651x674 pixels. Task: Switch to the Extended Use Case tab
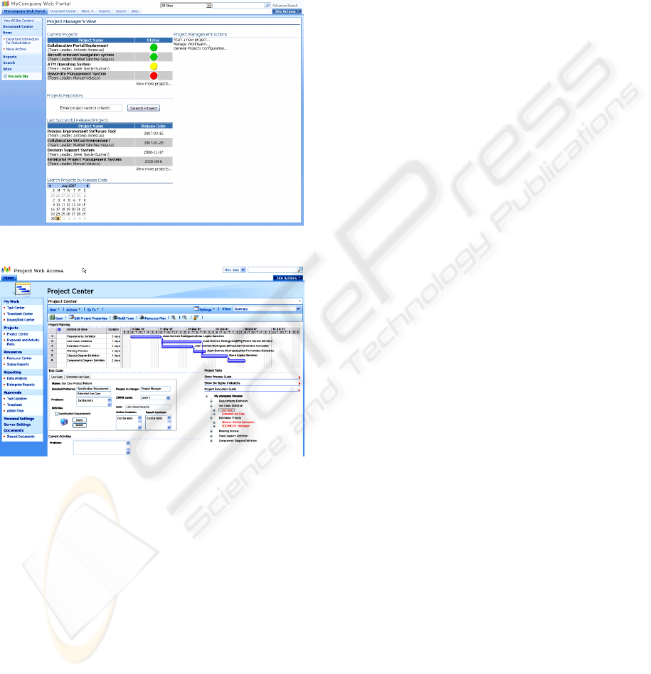pyautogui.click(x=78, y=377)
